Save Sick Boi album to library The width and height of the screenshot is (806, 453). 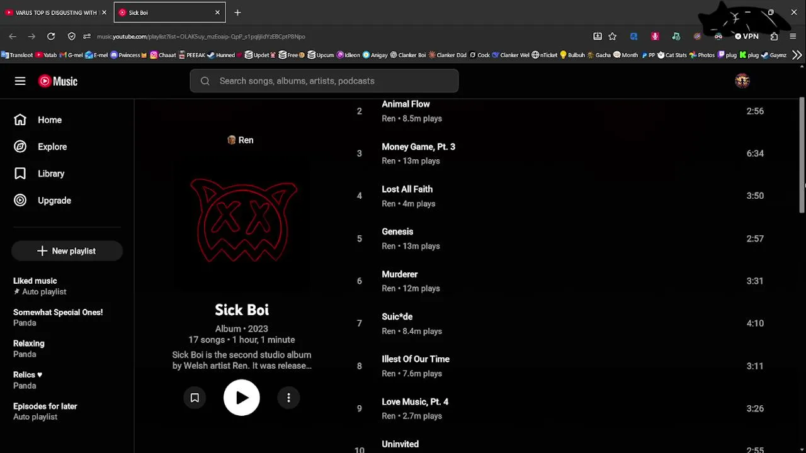click(x=195, y=398)
